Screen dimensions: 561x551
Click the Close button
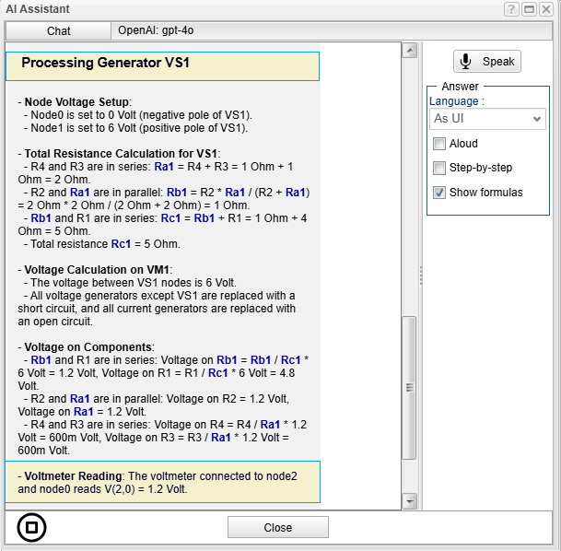coord(278,527)
